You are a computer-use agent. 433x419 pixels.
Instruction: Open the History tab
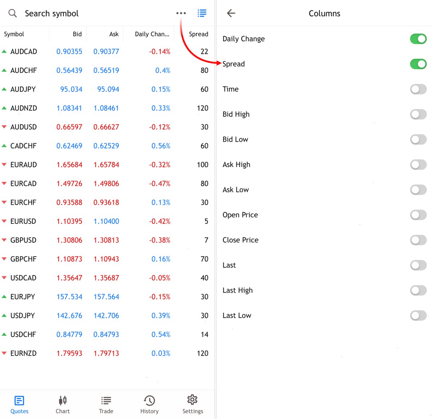tap(149, 405)
